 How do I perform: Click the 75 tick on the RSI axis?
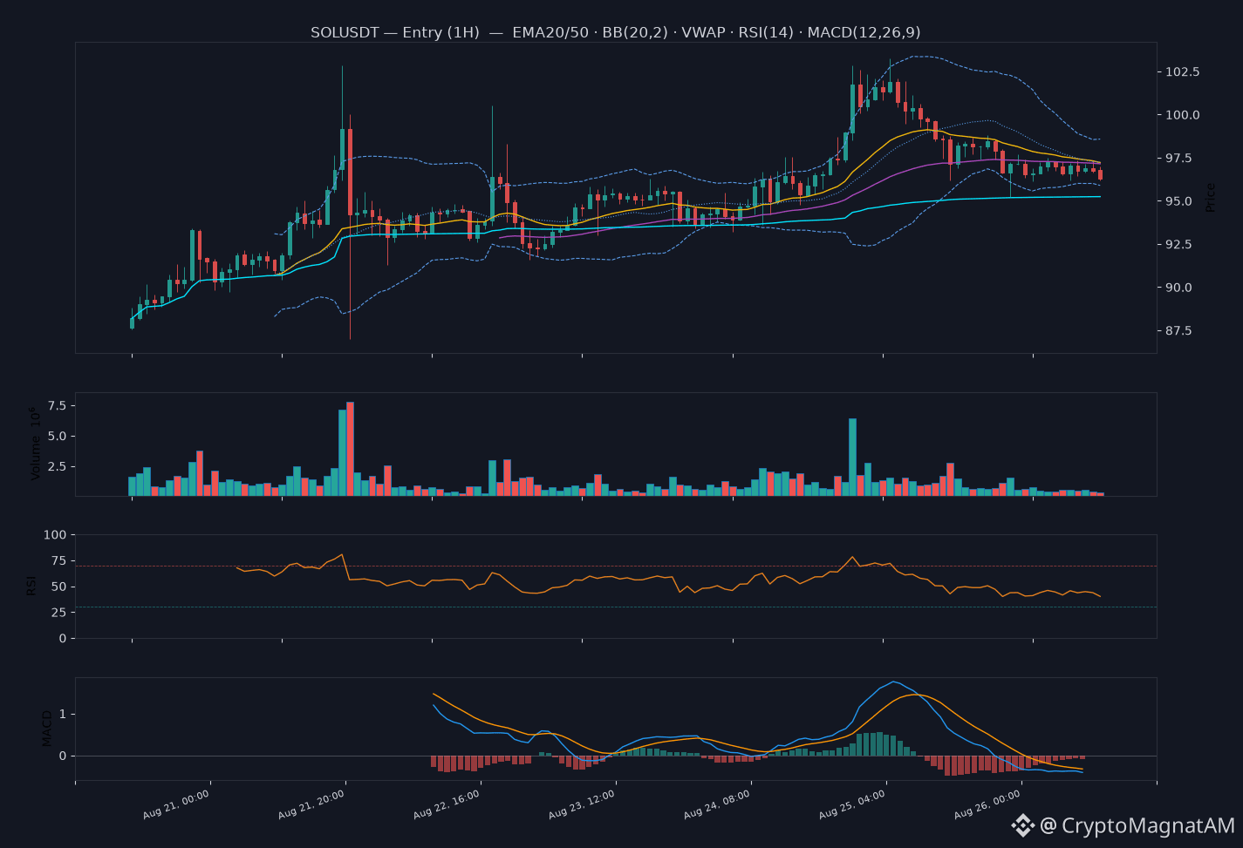59,560
